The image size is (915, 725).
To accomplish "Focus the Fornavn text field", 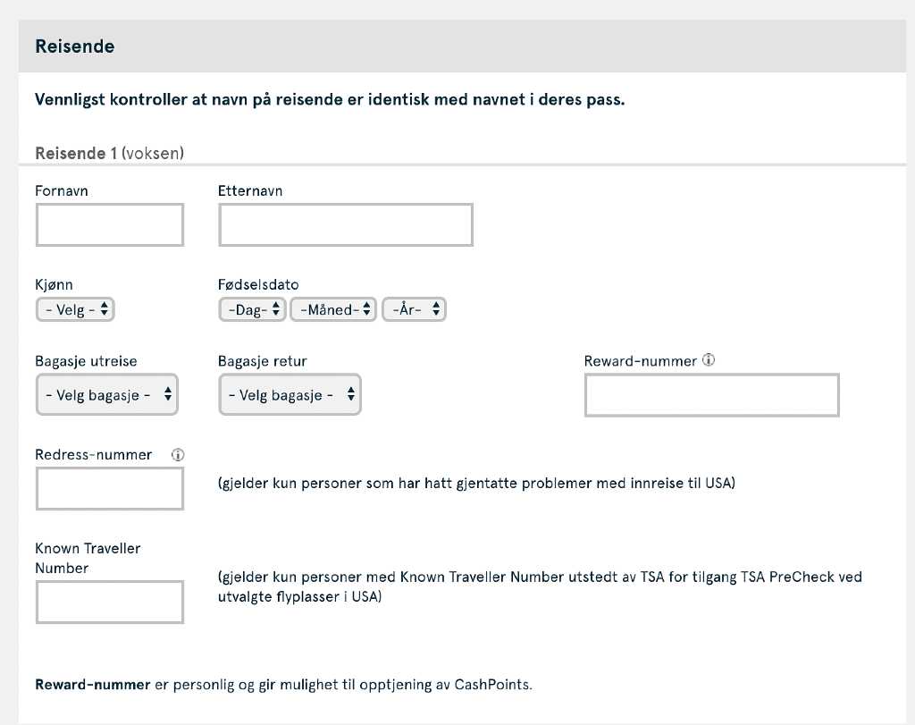I will pyautogui.click(x=109, y=224).
